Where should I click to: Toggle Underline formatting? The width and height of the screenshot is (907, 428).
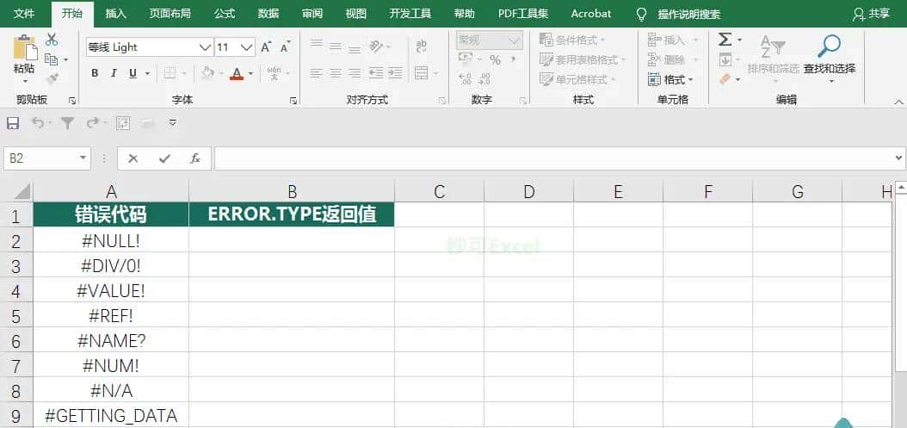133,73
